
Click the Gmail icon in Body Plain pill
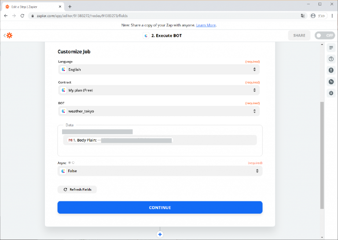tap(70, 140)
